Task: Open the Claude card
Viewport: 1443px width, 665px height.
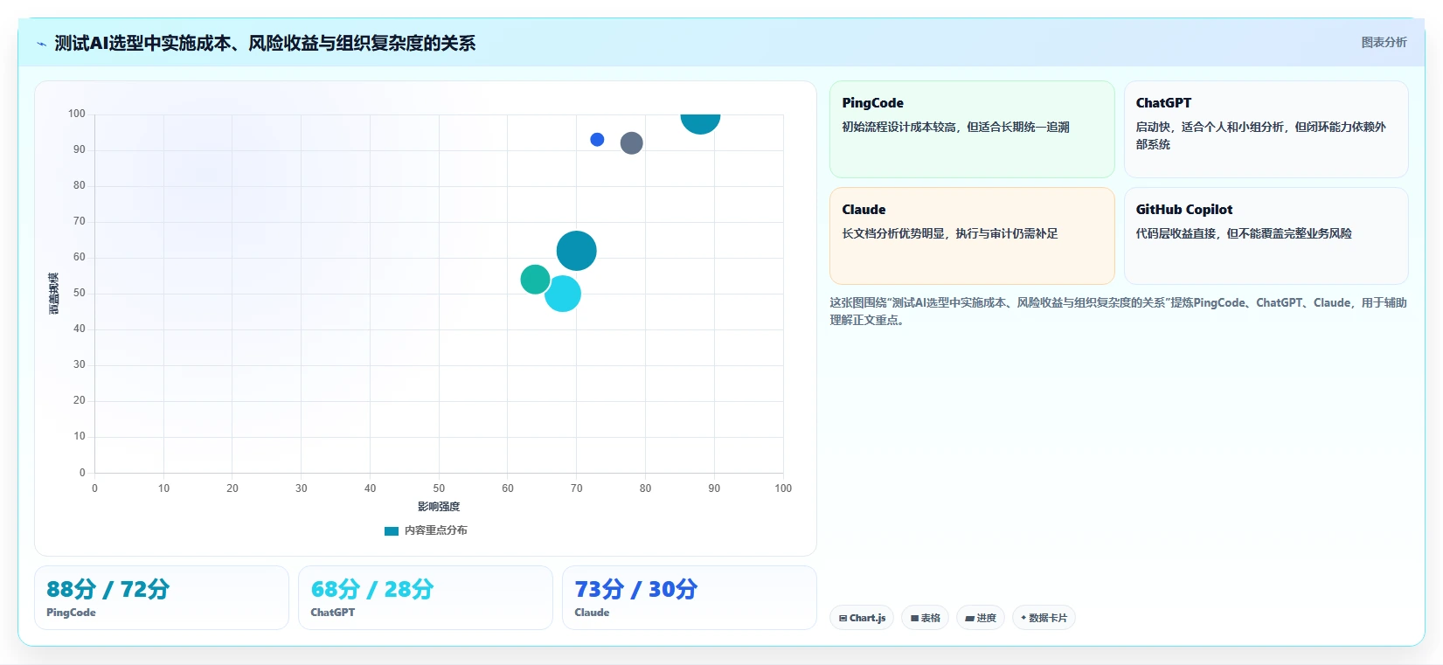Action: (x=972, y=236)
